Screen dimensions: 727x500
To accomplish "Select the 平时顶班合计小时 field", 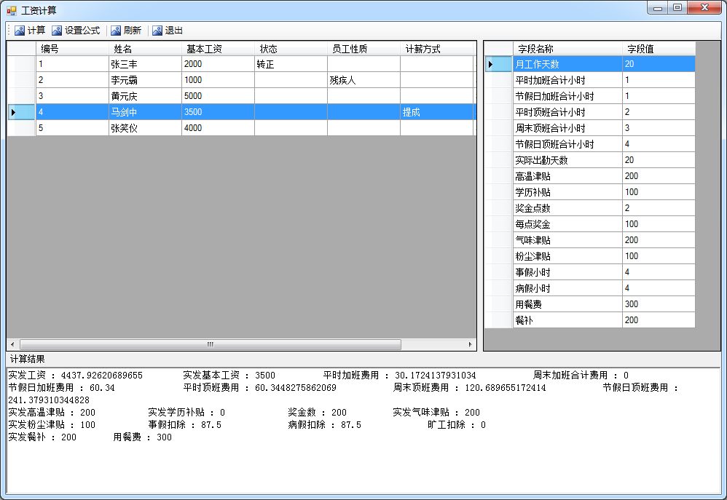I will 567,112.
